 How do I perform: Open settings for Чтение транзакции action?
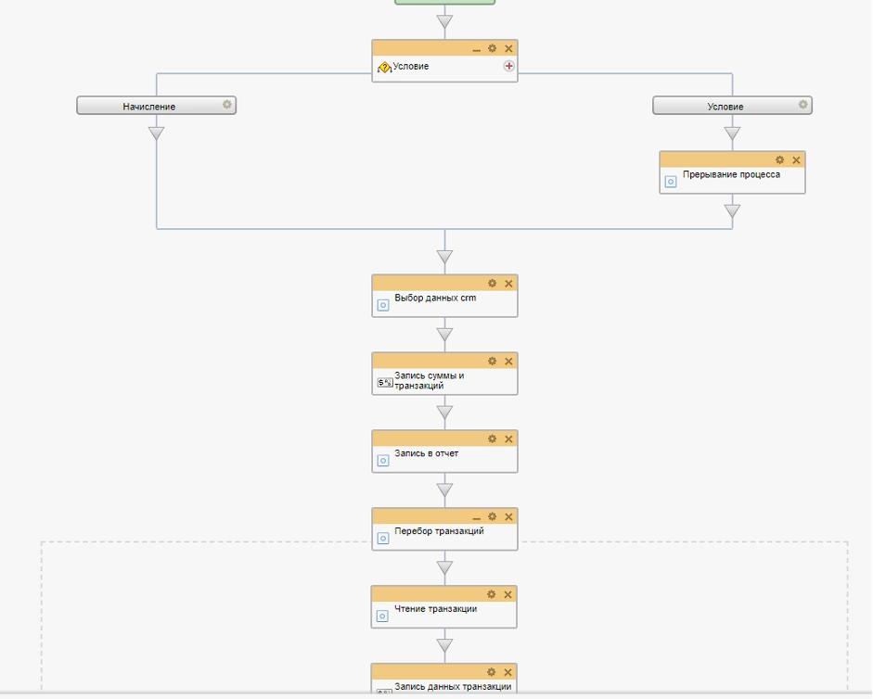point(492,594)
